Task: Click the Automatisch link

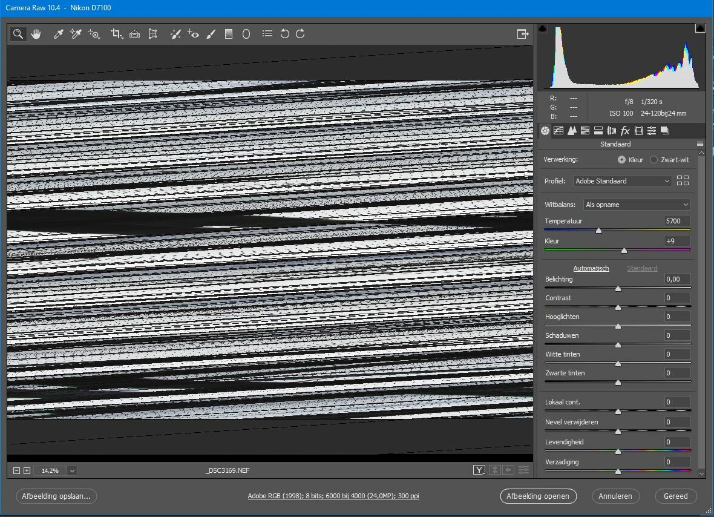Action: pos(591,268)
